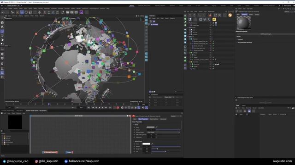Click the red Record keyframe button

pos(118,108)
